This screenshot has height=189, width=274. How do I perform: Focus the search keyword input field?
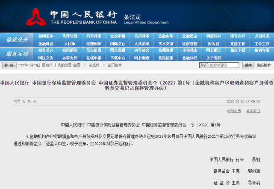[219, 65]
